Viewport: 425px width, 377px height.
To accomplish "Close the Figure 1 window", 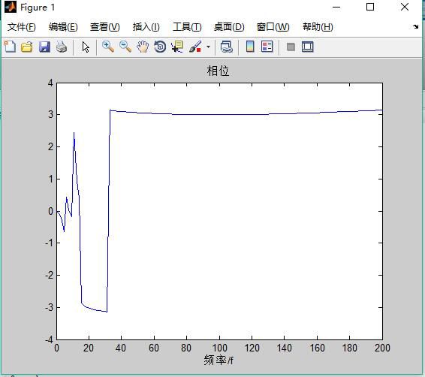I will click(x=405, y=7).
